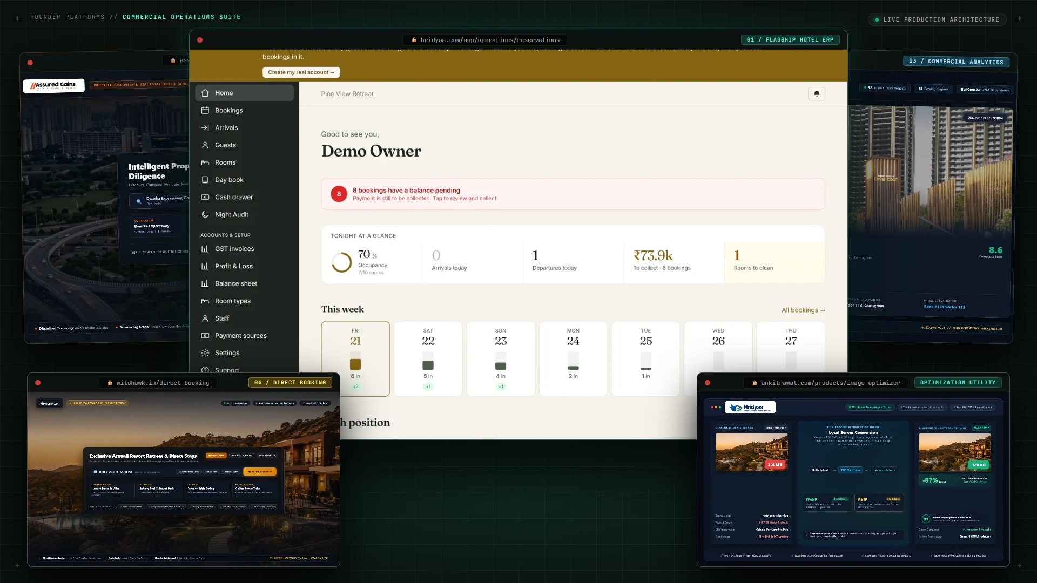Go to Arrivals in the sidebar

[244, 127]
